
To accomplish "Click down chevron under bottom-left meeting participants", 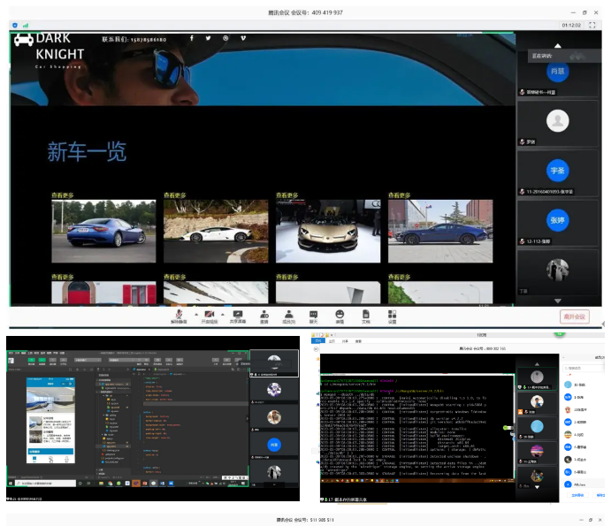I will pos(274,484).
